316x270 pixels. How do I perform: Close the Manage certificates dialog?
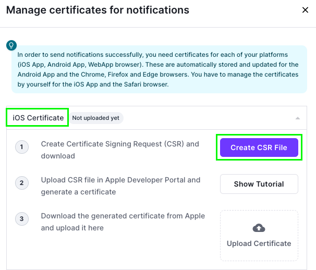305,10
